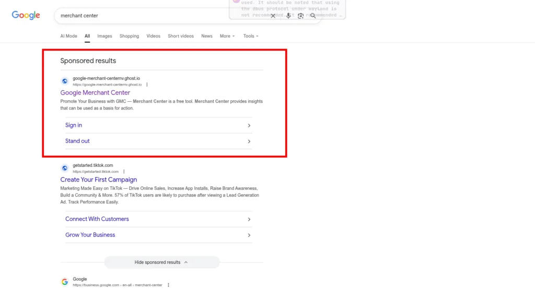535x289 pixels.
Task: Open the Stand out sitelink
Action: (77, 141)
